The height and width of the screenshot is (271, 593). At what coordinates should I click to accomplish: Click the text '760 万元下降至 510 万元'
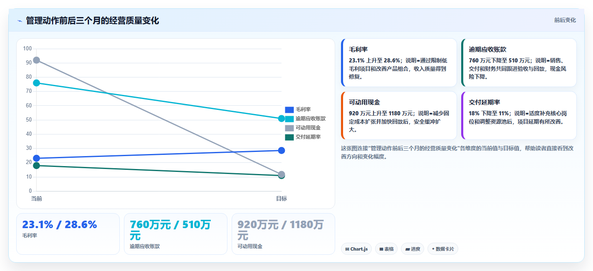[x=500, y=60]
